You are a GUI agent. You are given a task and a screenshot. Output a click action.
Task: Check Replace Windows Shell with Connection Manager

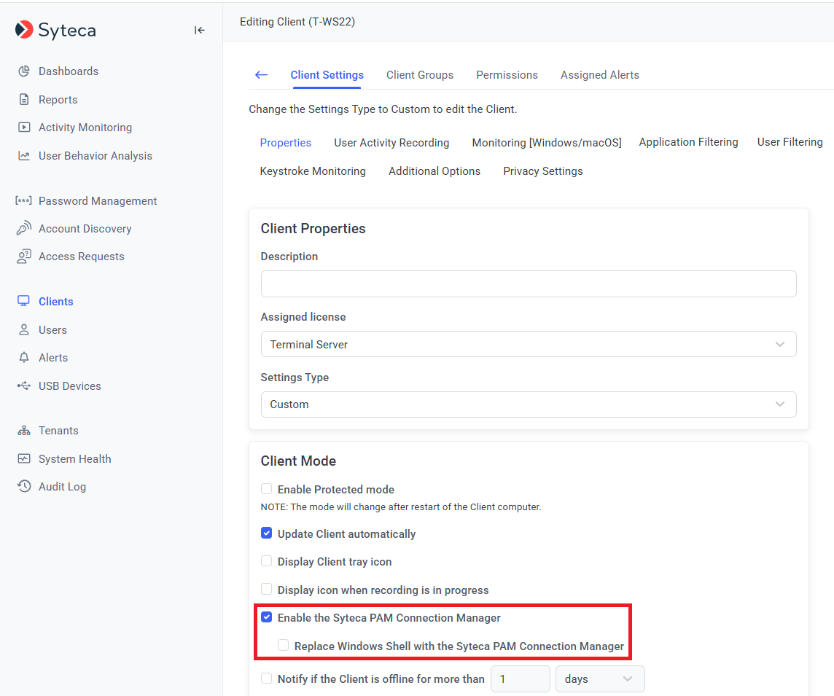[284, 646]
